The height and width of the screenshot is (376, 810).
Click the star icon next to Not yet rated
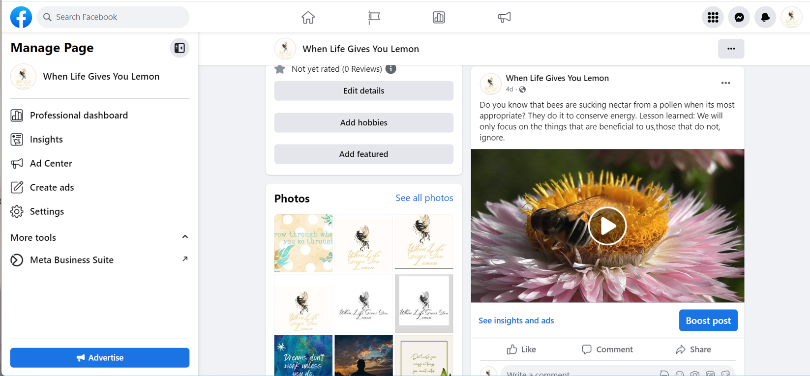[280, 69]
